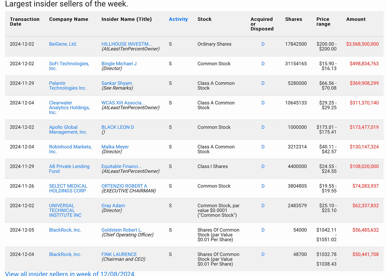Click the Price range column header
386x276 pixels.
click(x=323, y=22)
